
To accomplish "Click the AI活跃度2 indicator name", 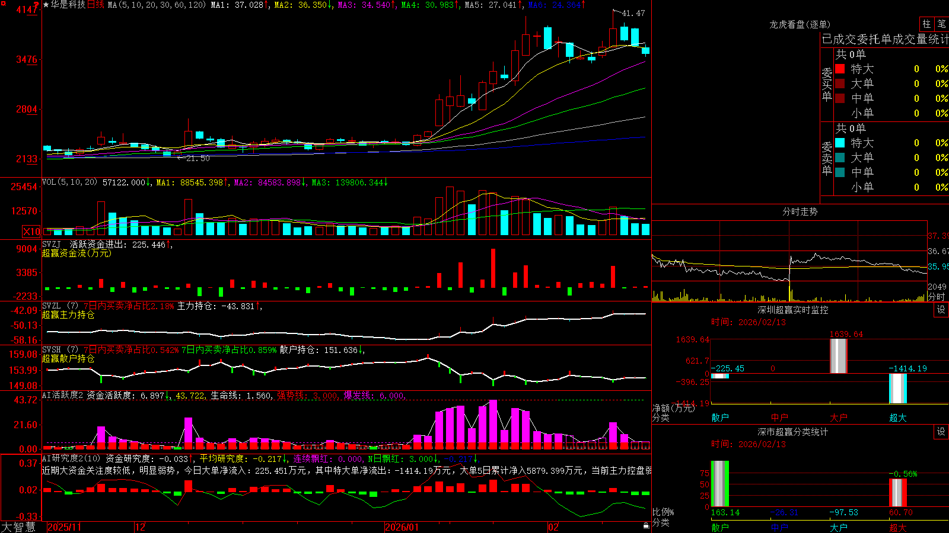I will 63,395.
